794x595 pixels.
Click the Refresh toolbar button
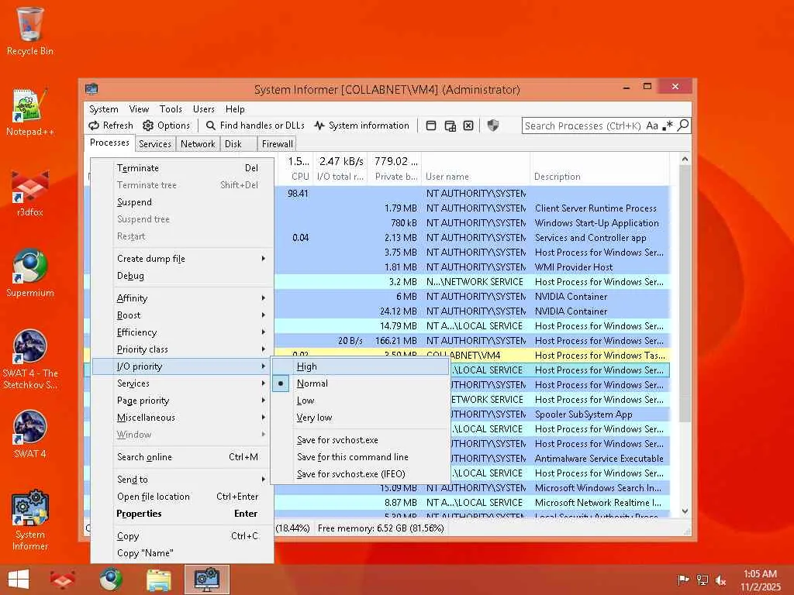pyautogui.click(x=111, y=126)
